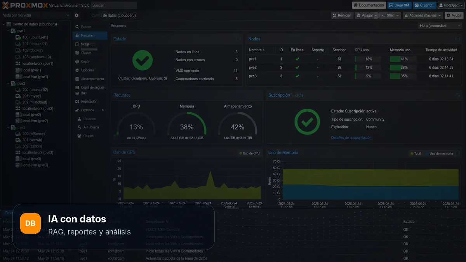
Task: Click the network grid icon of localnetwork (pve1)
Action: 18,63
